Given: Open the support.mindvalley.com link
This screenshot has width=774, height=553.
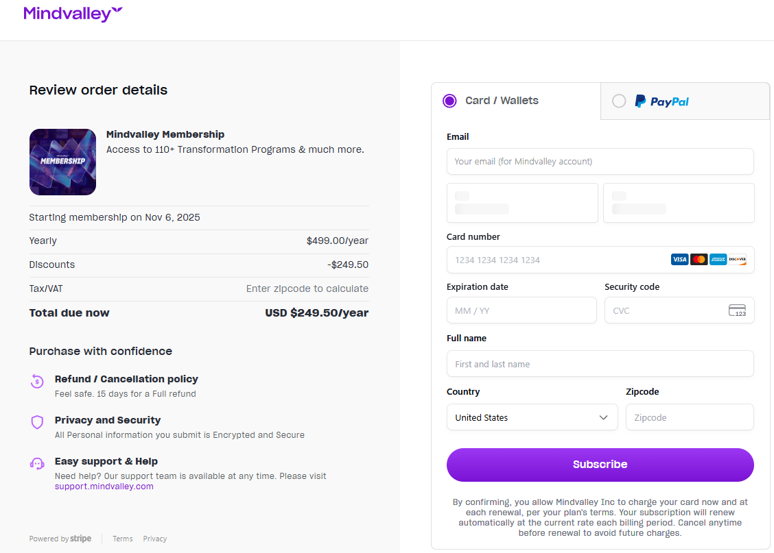Looking at the screenshot, I should (104, 487).
